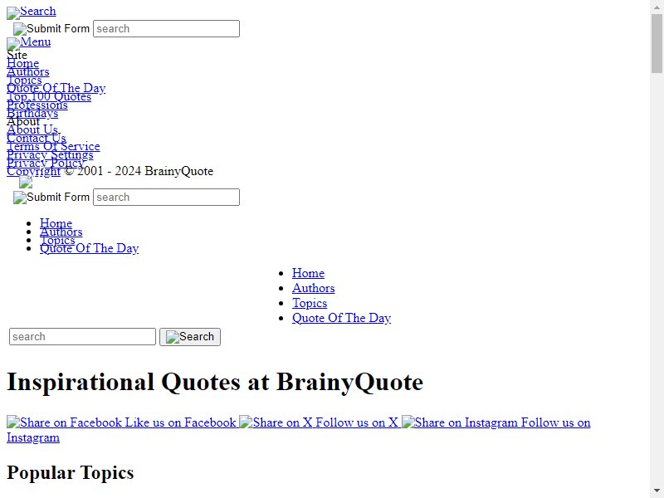Open the Menu link with broken icon
Screen dimensions: 664x498
[29, 42]
